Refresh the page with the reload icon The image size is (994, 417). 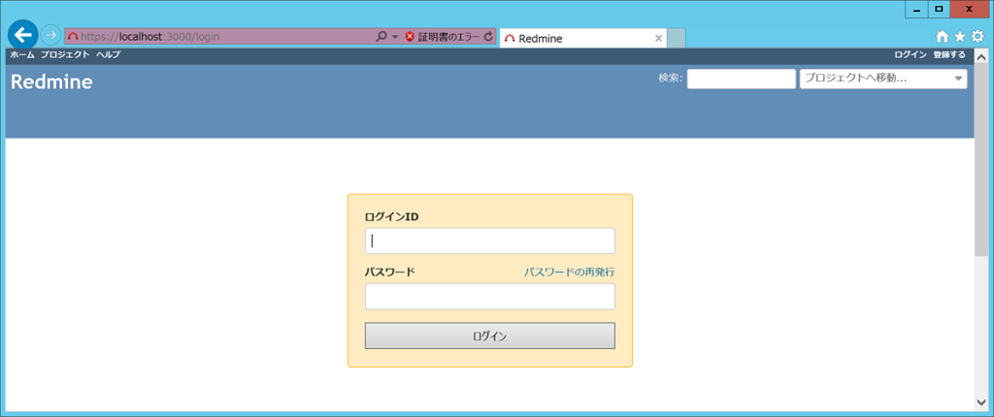[x=488, y=37]
